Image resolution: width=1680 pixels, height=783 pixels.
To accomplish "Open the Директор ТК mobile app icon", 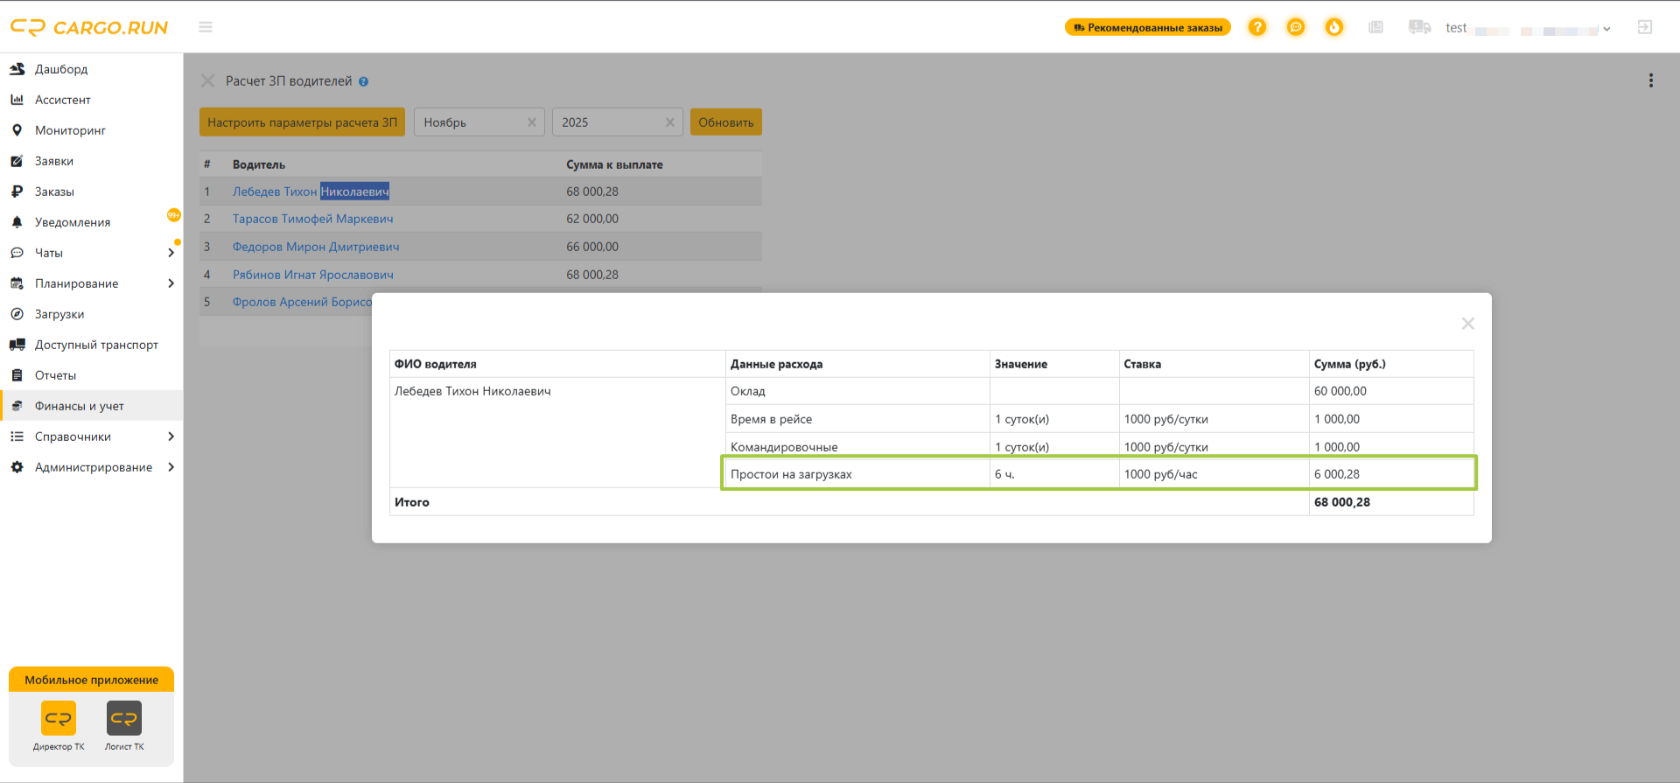I will pyautogui.click(x=59, y=718).
